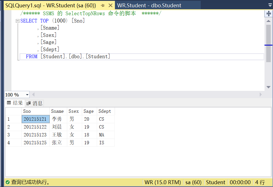The height and width of the screenshot is (187, 273).
Task: Pin the SQLQuery1.sql tab
Action: coord(103,5)
